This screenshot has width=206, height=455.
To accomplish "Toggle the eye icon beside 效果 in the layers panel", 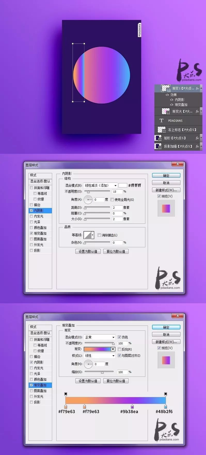I will (x=167, y=95).
